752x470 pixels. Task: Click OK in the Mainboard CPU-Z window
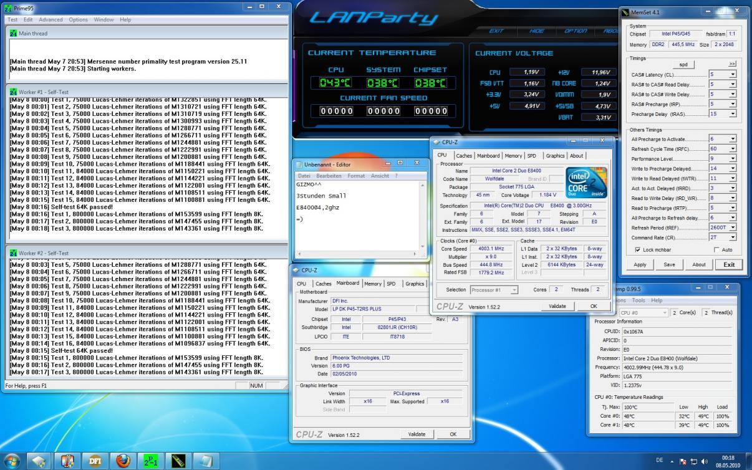point(453,434)
